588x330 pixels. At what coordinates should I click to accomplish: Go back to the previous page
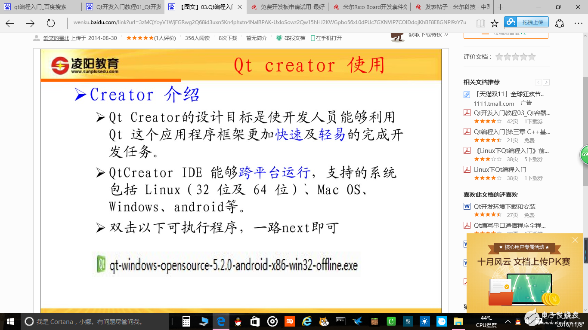click(9, 23)
